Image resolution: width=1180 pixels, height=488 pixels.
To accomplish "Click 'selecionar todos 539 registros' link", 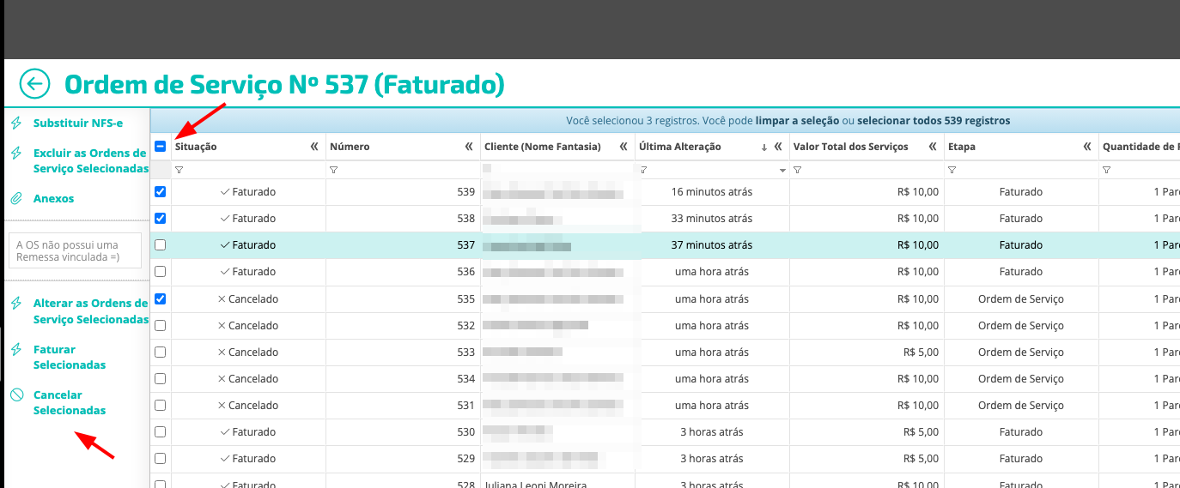I will pyautogui.click(x=933, y=121).
